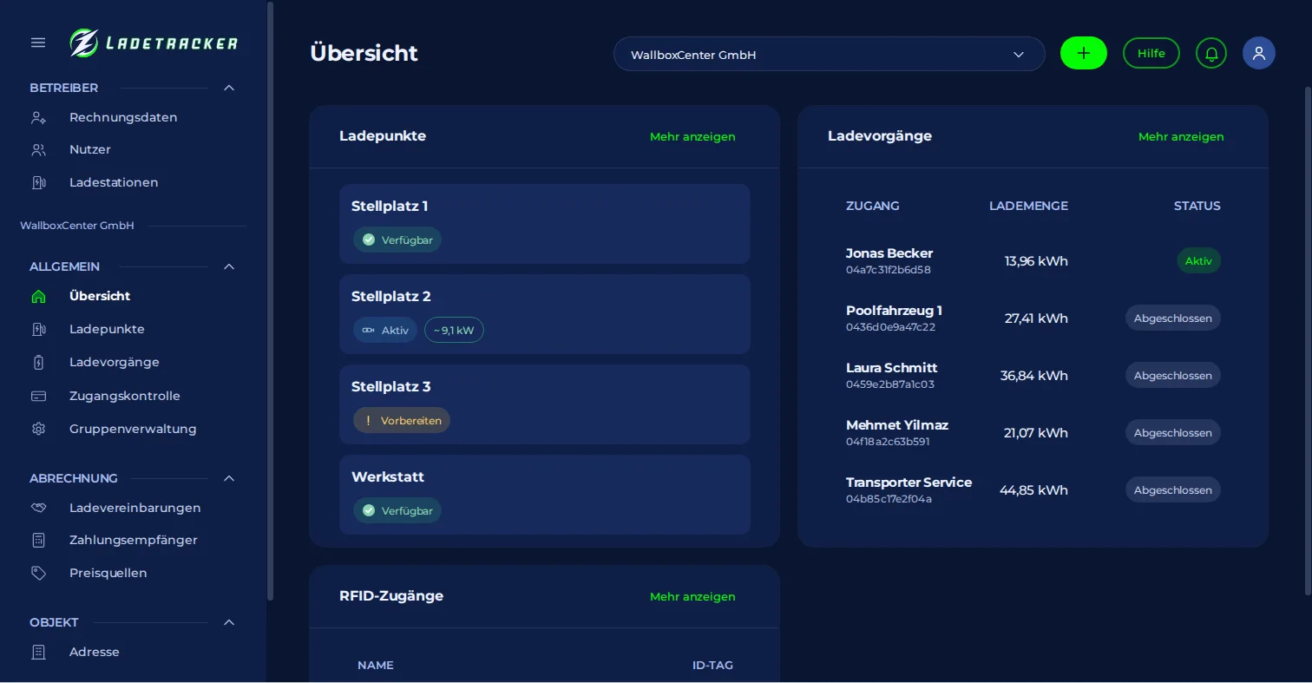This screenshot has height=683, width=1312.
Task: Click the ~9,1 kW power badge
Action: tap(454, 330)
